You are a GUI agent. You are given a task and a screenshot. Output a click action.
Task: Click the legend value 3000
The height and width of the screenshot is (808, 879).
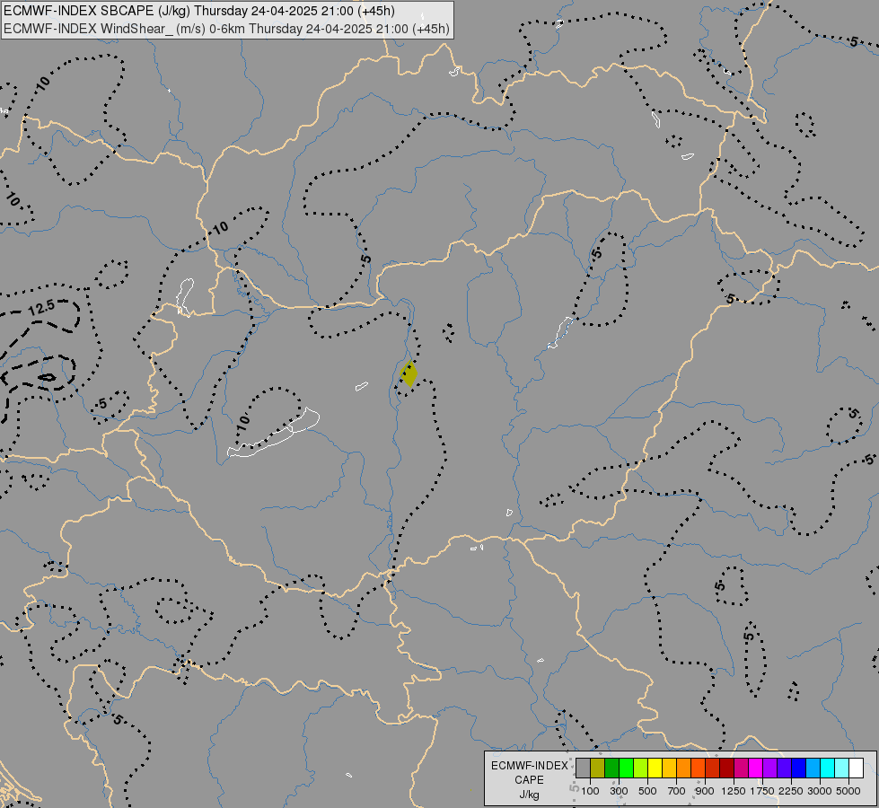tap(820, 791)
